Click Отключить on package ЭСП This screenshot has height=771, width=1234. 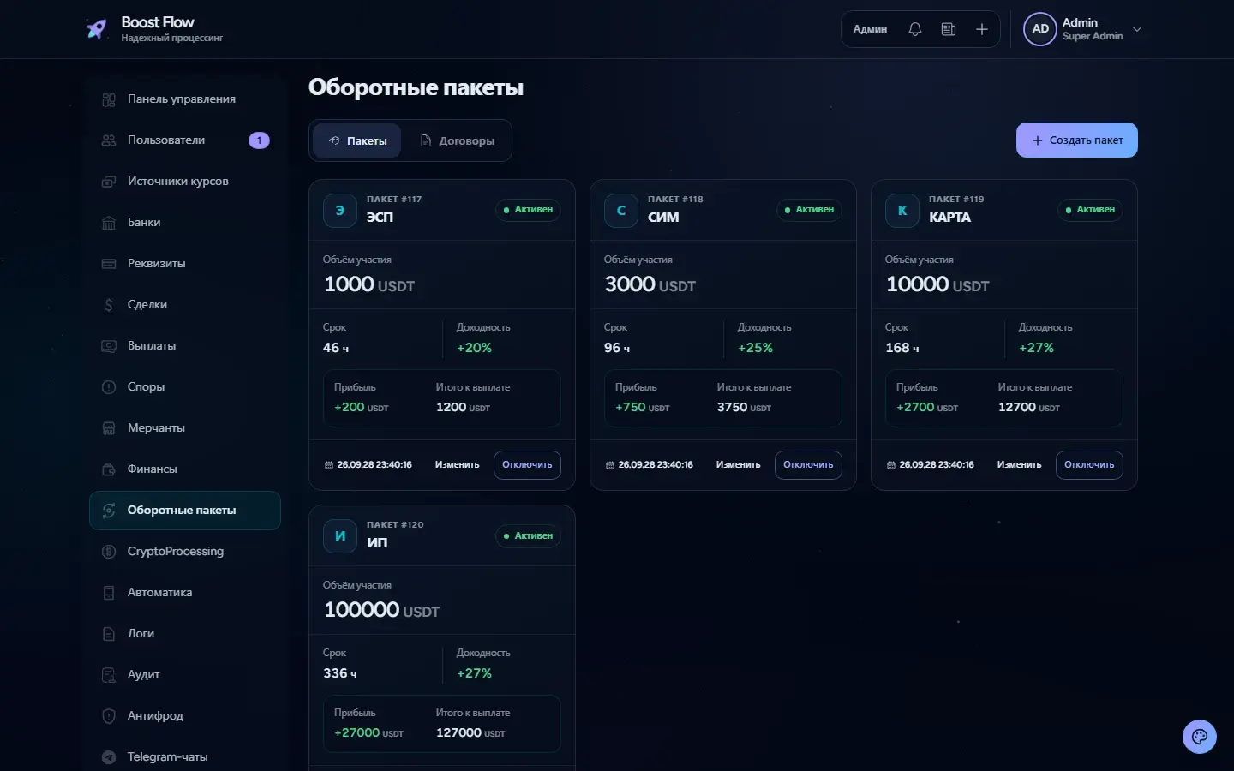pyautogui.click(x=527, y=465)
